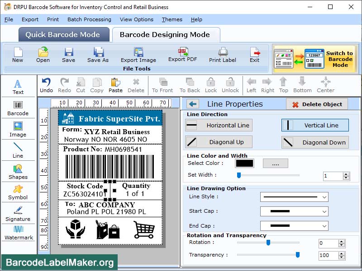Select the Vertical Line direction

pyautogui.click(x=315, y=125)
